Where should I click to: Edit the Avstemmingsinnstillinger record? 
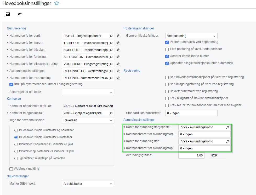[118, 71]
